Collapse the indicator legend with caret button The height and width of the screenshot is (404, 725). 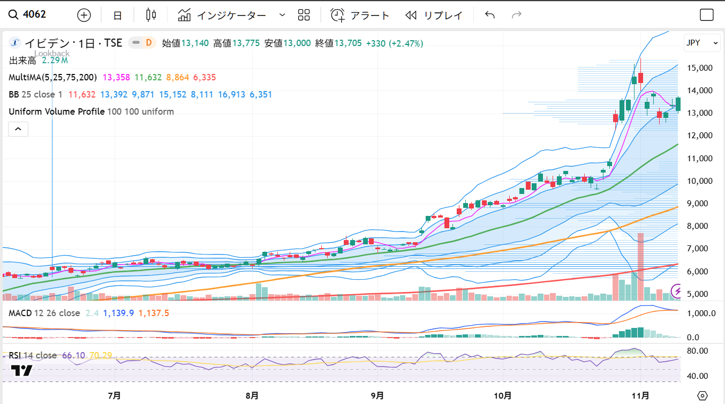[18, 129]
